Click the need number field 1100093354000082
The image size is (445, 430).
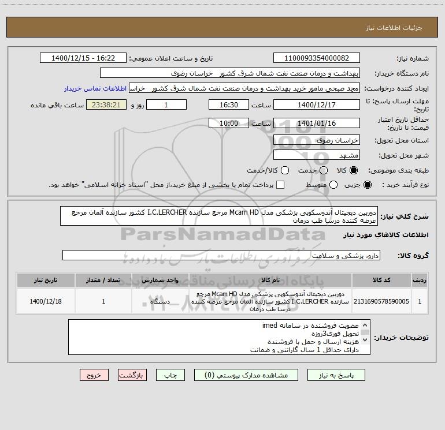point(317,58)
